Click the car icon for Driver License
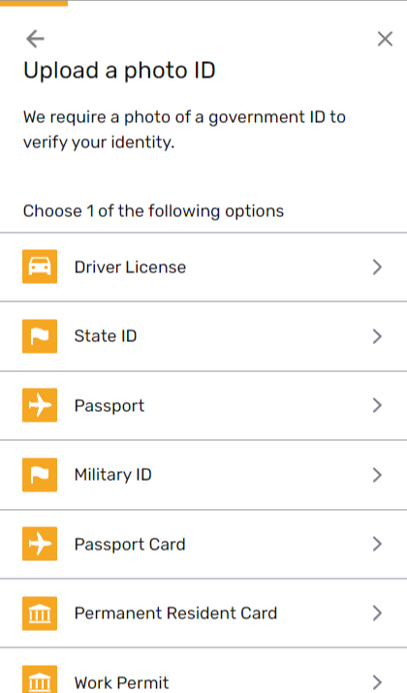 [x=40, y=267]
